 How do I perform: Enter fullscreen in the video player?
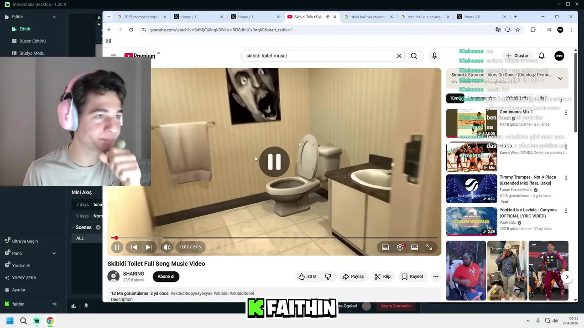[x=429, y=247]
